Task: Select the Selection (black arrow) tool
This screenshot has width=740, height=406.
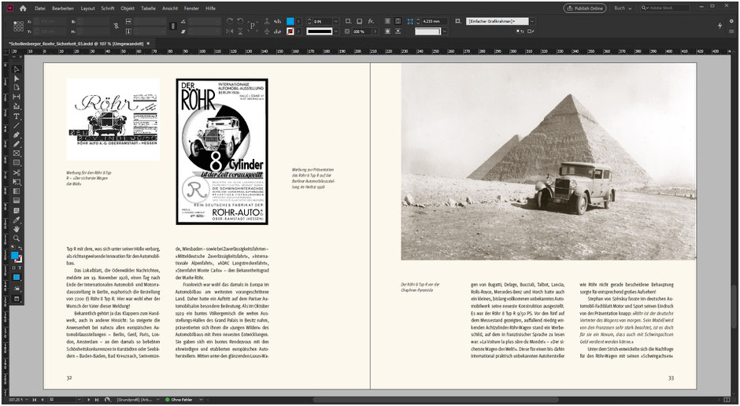Action: coord(17,69)
